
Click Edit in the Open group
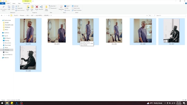tap(67, 8)
